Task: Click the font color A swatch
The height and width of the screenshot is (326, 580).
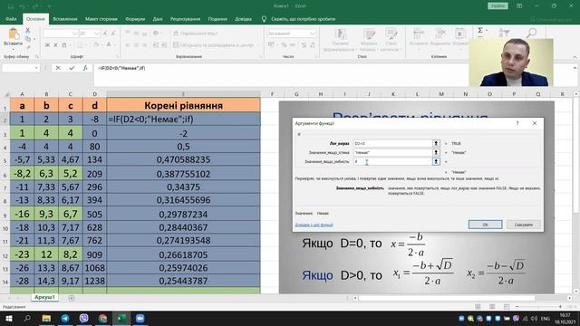Action: 109,45
